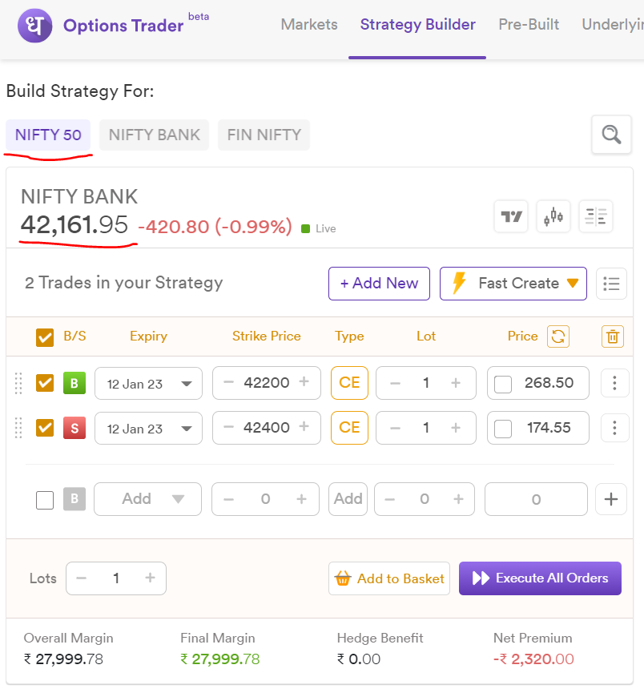
Task: Choose the NIFTY BANK index chip
Action: point(155,135)
